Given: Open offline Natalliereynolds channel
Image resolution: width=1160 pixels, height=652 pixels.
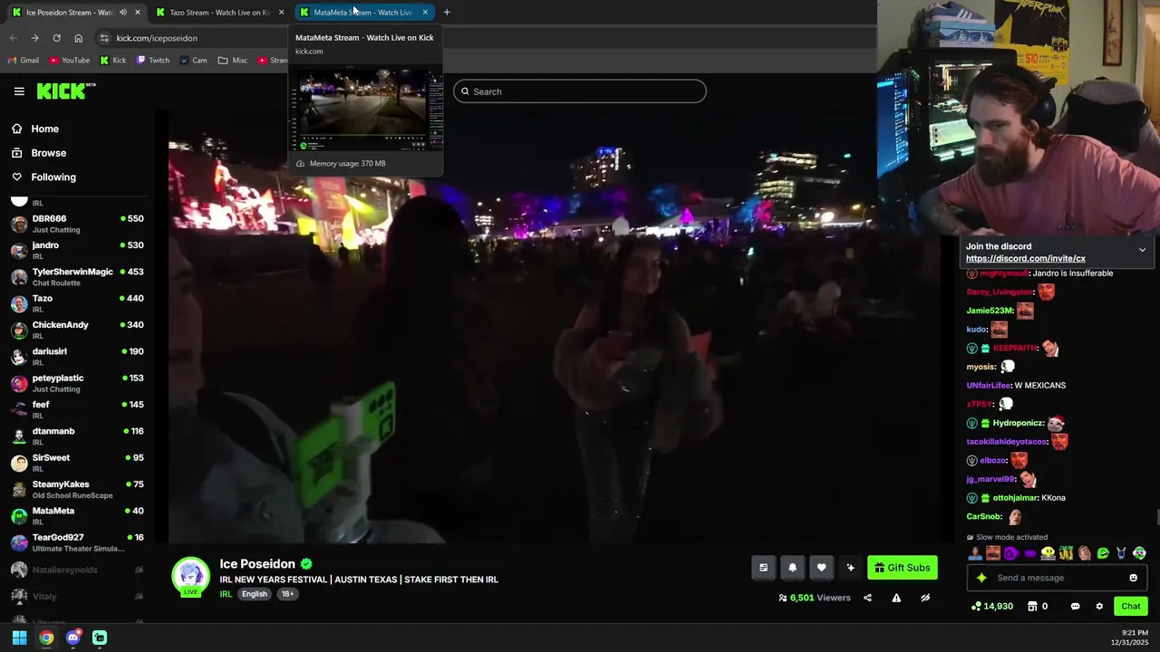Looking at the screenshot, I should (x=77, y=570).
